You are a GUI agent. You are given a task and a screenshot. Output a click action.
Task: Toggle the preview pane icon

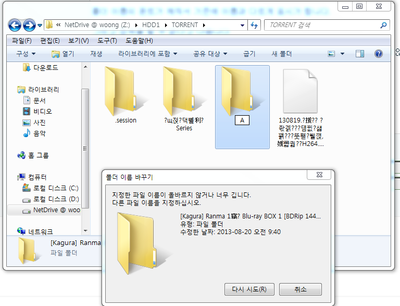coord(360,54)
